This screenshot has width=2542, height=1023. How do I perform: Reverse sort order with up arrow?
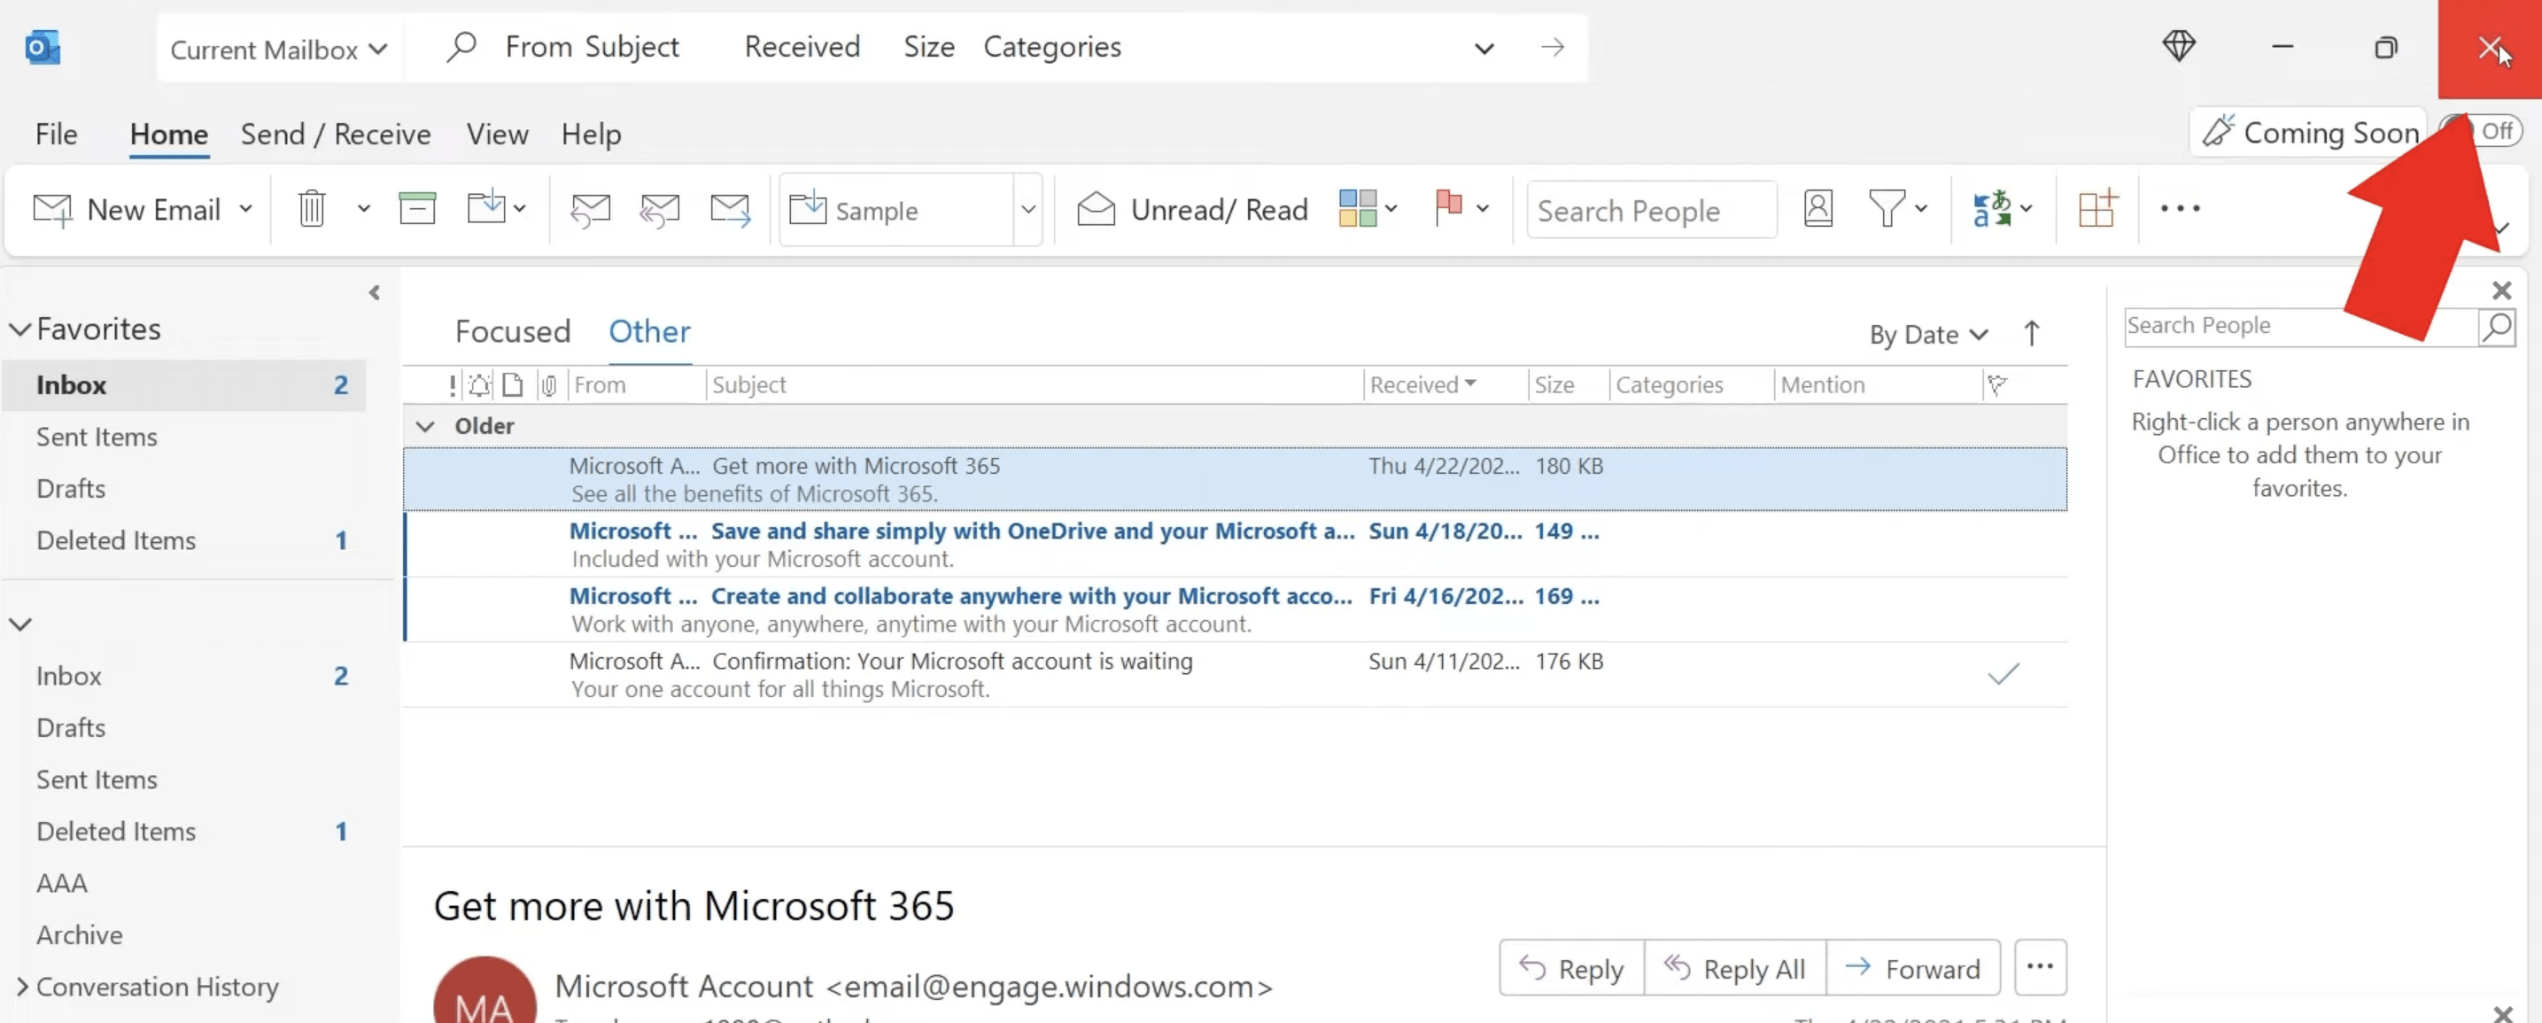[2031, 333]
